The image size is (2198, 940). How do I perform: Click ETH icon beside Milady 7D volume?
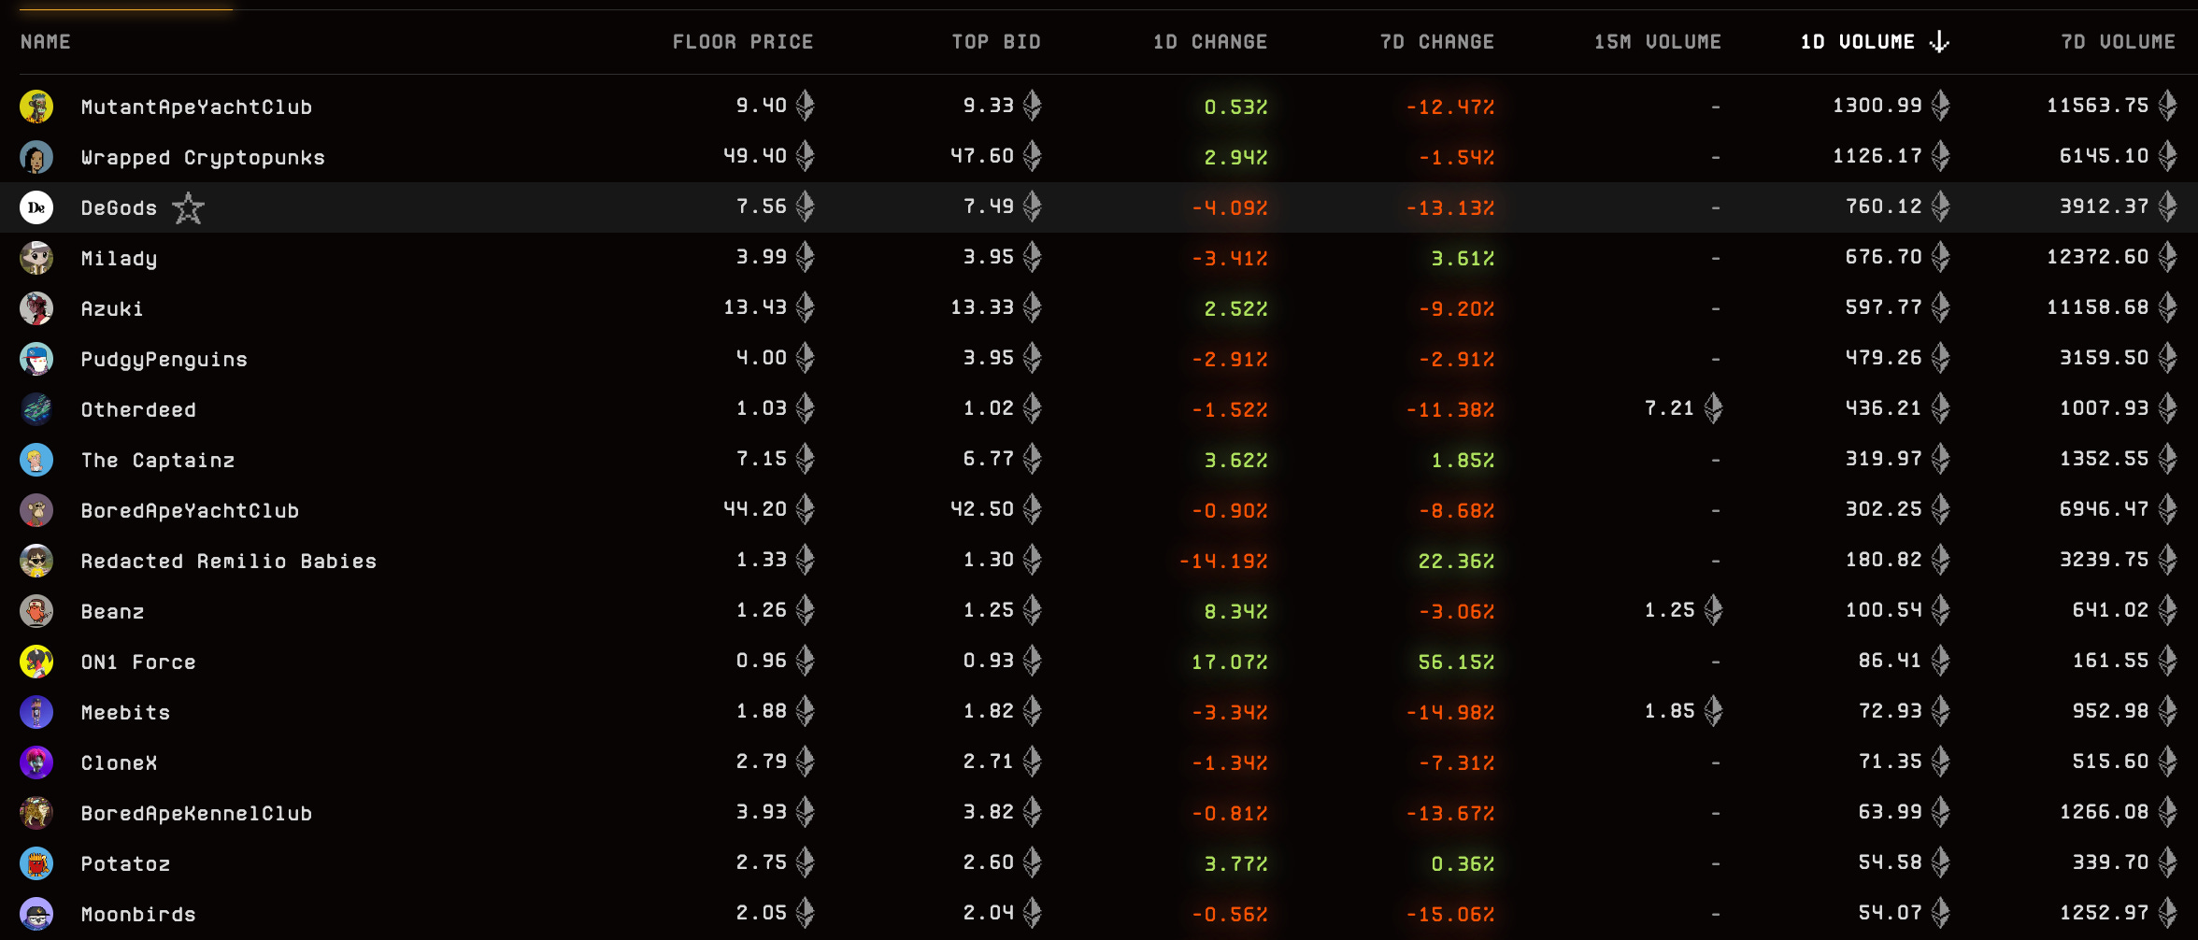(x=2168, y=257)
